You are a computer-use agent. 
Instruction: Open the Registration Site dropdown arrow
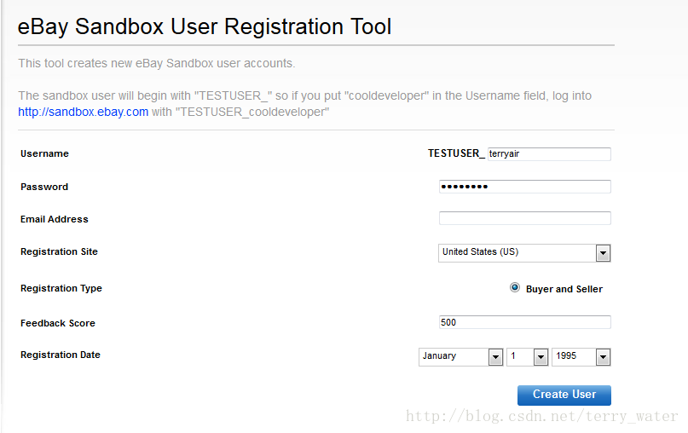click(603, 253)
